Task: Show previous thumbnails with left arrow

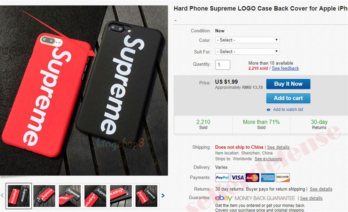Action: tap(2, 196)
